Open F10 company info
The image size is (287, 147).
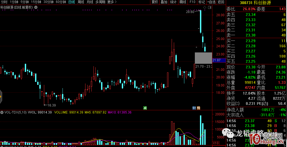(x=192, y=2)
